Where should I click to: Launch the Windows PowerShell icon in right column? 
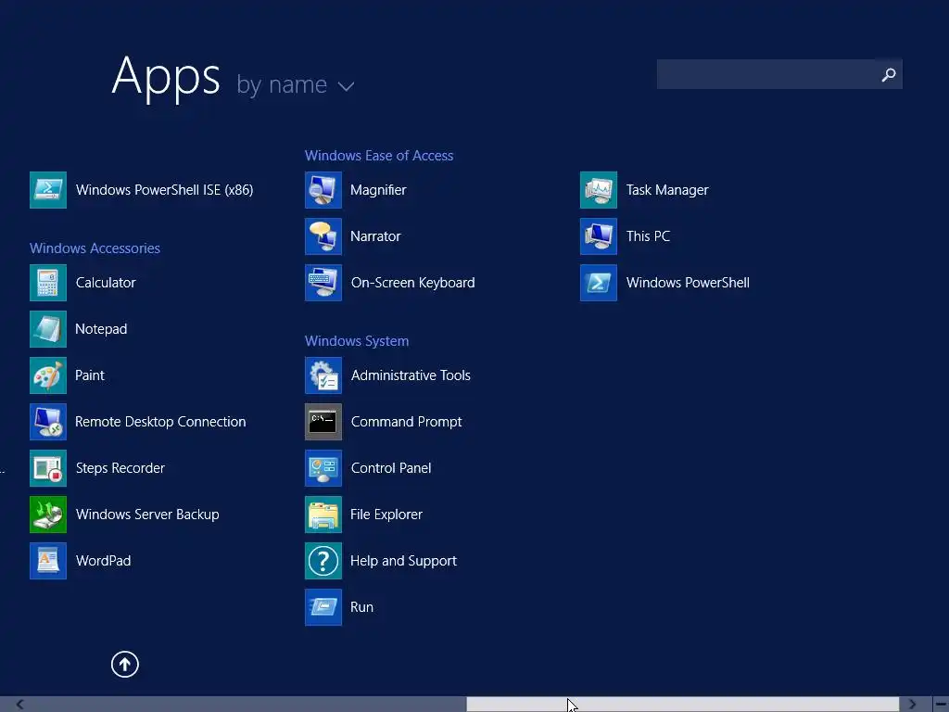(x=599, y=283)
